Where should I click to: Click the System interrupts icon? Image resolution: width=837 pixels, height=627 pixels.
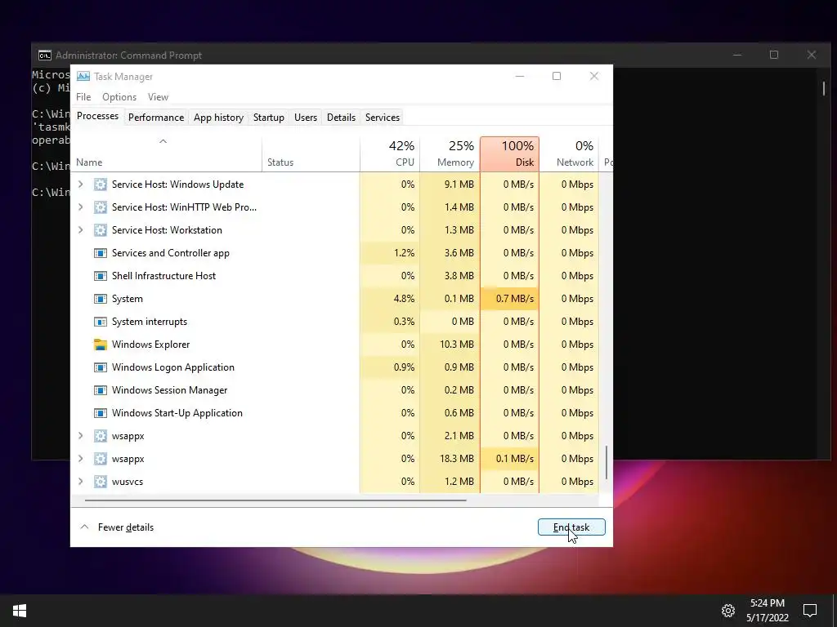(x=101, y=322)
